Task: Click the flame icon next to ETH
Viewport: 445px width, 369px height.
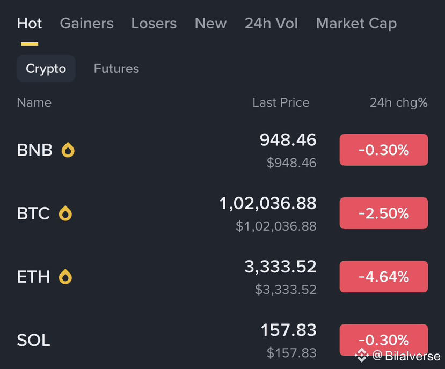Action: pyautogui.click(x=65, y=277)
